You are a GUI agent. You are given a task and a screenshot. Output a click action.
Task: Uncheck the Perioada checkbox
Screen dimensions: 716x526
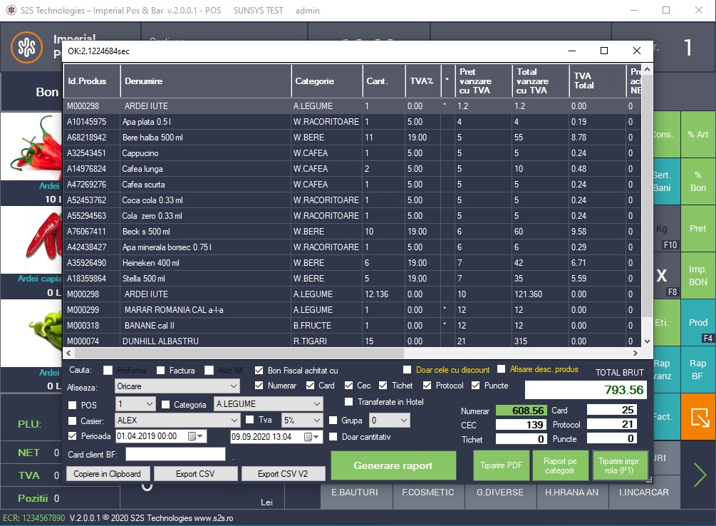click(x=72, y=436)
